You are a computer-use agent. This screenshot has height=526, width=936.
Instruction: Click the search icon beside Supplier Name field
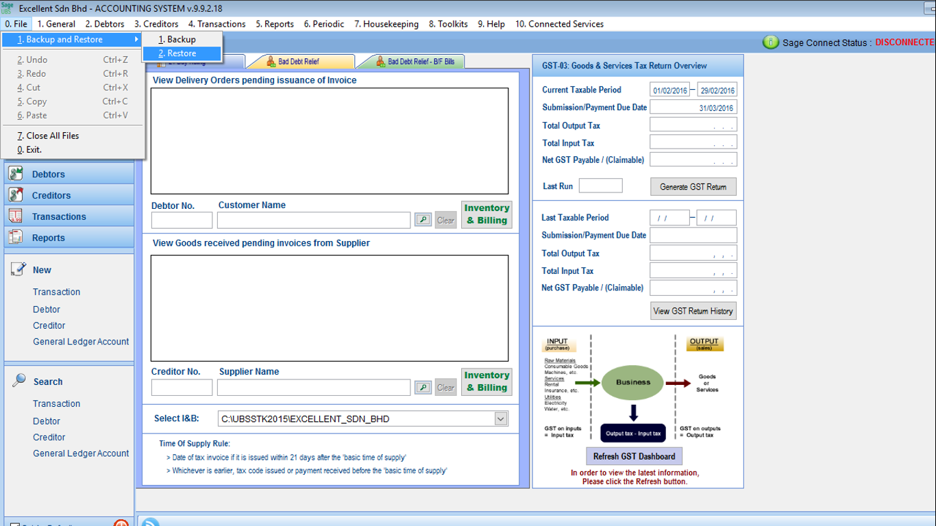tap(423, 387)
